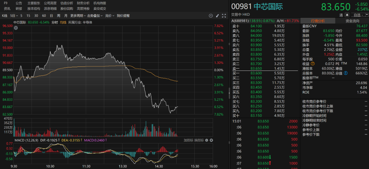
Task: Open 公告 announcements
Action: 19,3
